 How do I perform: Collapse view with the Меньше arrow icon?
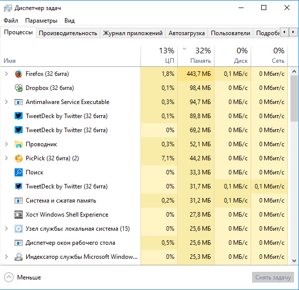coord(9,277)
